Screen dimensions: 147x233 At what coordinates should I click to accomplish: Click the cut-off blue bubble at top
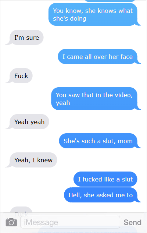(110, 1)
